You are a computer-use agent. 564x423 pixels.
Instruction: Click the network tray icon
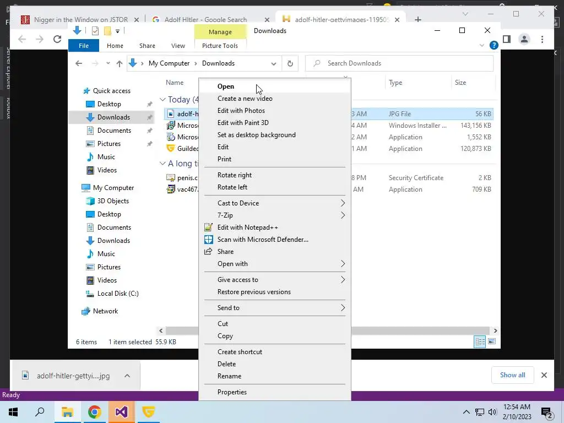pos(479,412)
